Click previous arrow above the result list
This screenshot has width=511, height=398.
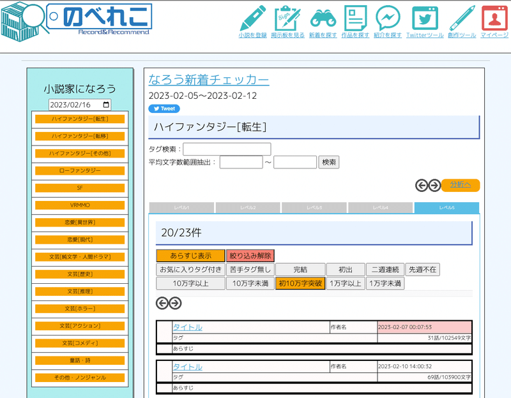[162, 304]
